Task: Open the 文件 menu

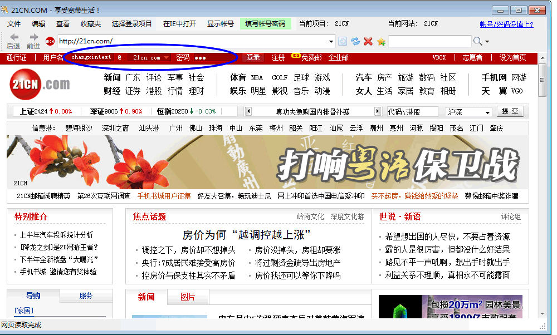Action: [14, 24]
